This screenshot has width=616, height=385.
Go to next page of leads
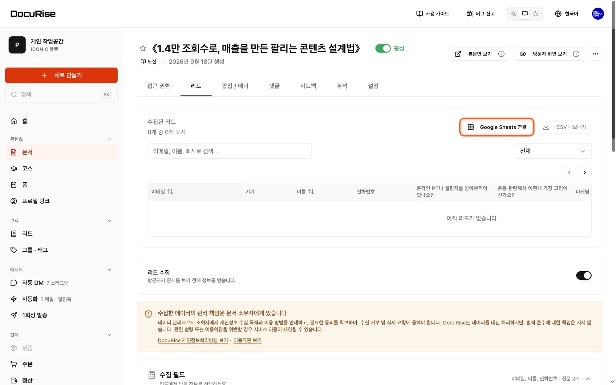click(x=585, y=172)
